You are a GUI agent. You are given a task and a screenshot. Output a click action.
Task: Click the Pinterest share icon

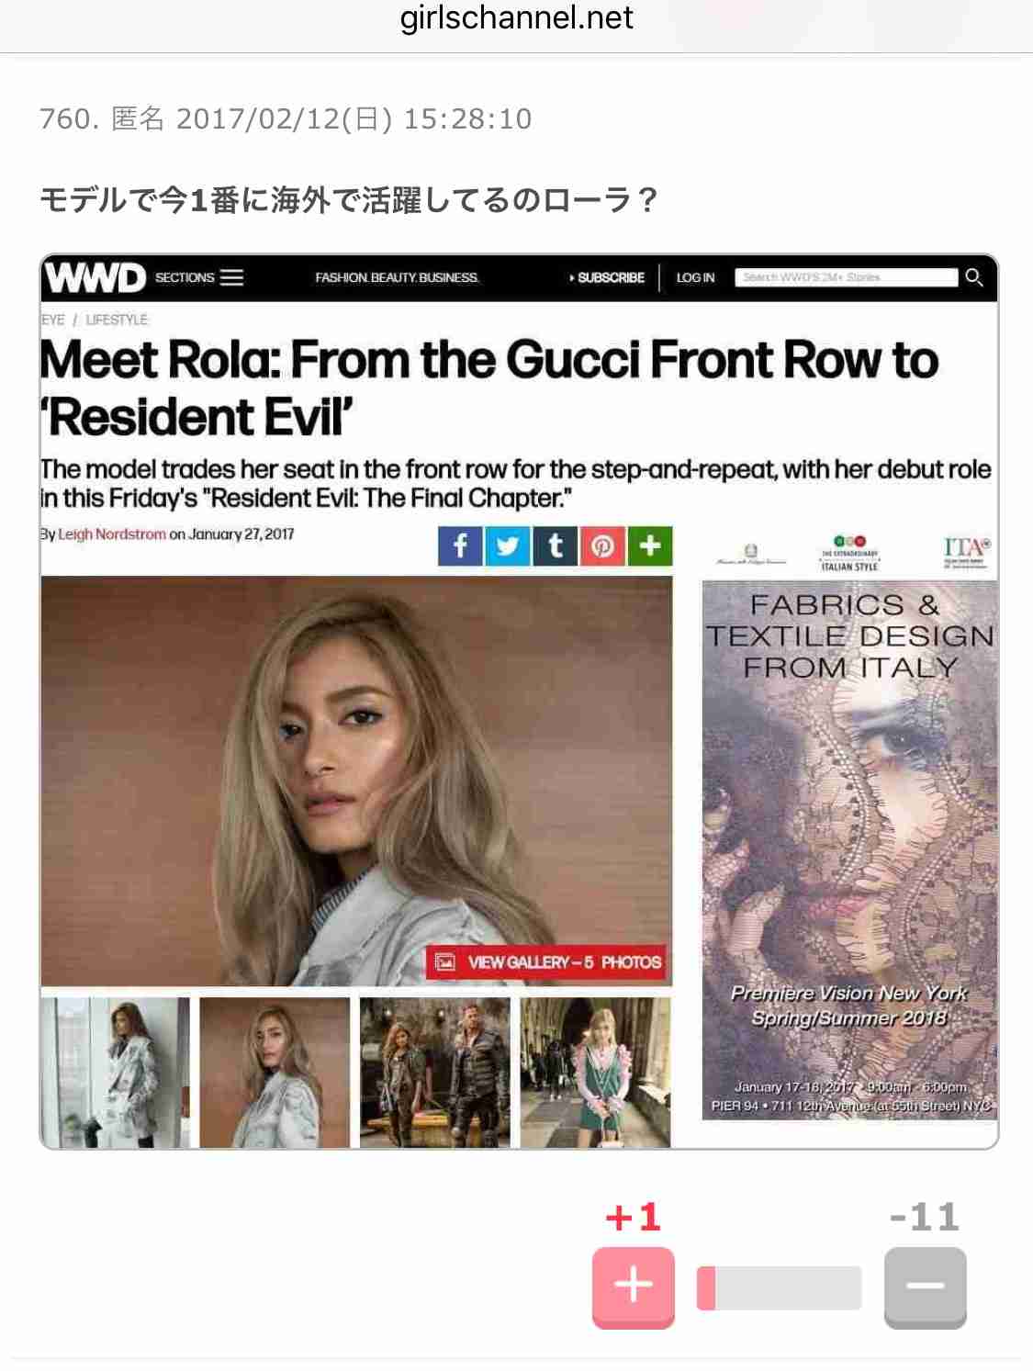click(x=603, y=545)
